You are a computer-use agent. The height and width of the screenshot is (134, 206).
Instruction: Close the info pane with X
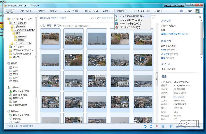200,17
